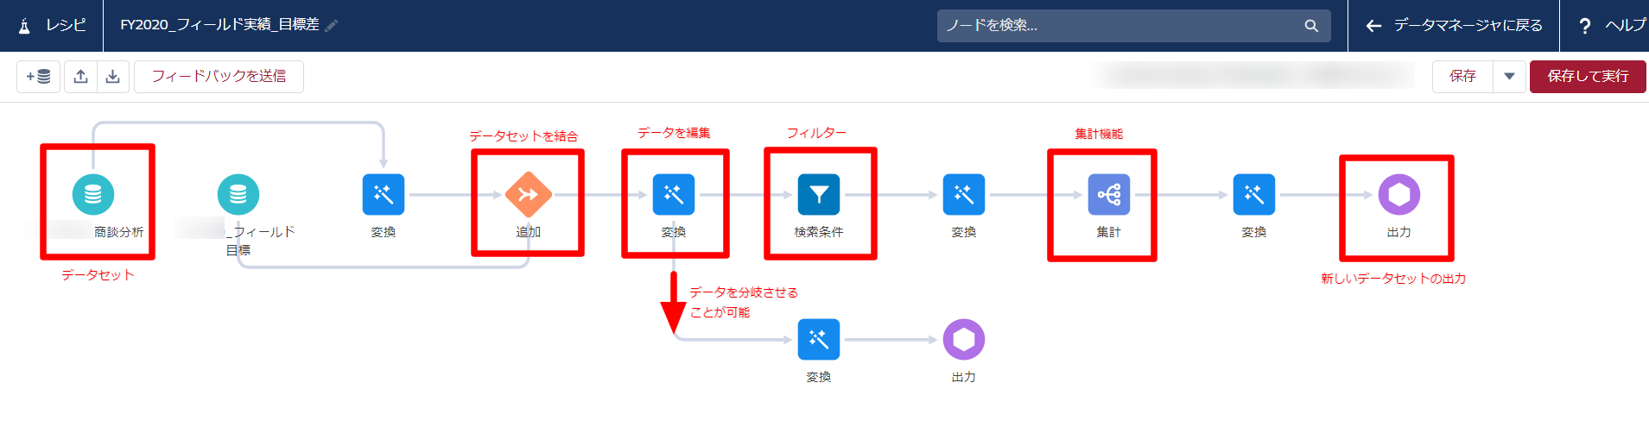Select the bottom-branch 出力 output node
Screen dimensions: 1649x433
coord(963,340)
